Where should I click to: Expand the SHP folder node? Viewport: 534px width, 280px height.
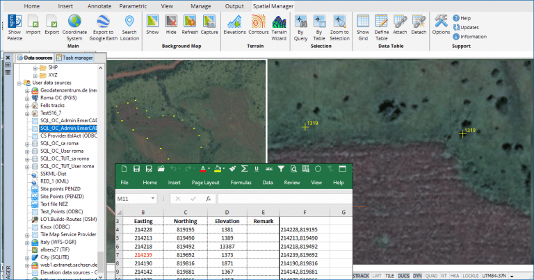[35, 68]
